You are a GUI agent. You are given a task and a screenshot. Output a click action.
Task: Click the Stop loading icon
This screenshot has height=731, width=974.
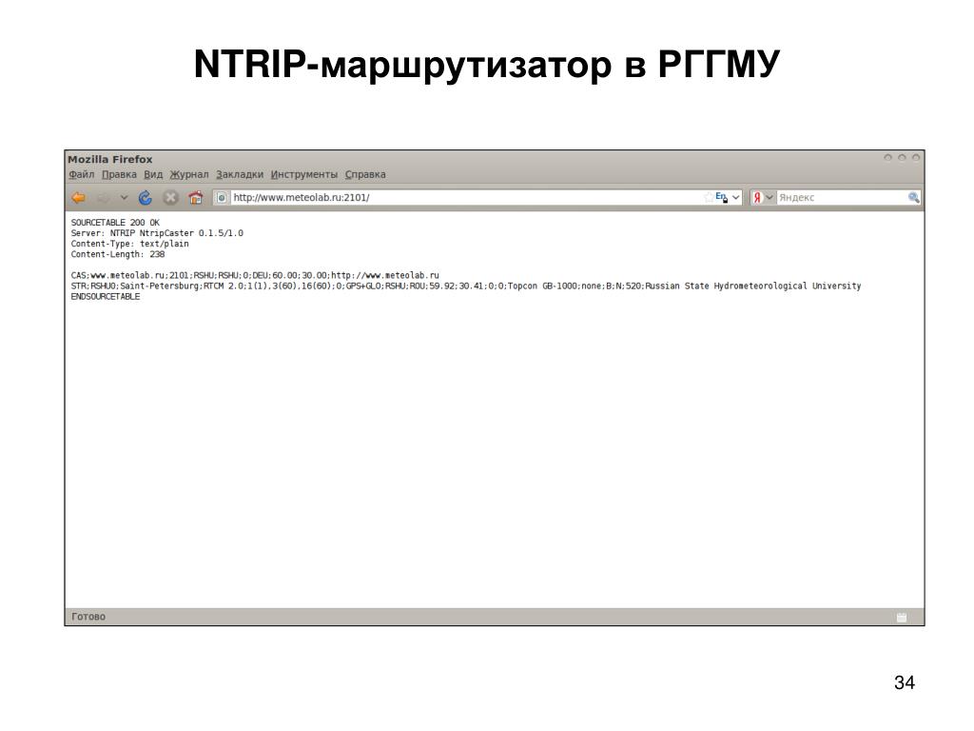(170, 198)
